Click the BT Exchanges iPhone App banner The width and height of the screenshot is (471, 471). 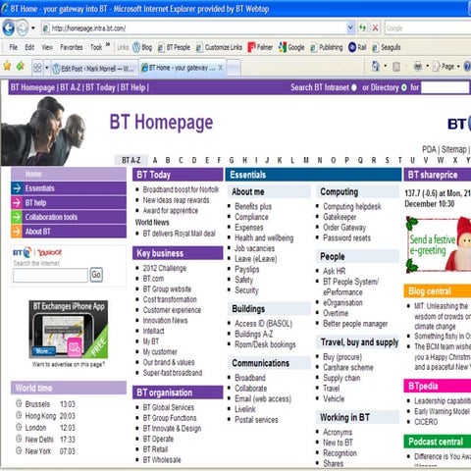click(x=69, y=329)
